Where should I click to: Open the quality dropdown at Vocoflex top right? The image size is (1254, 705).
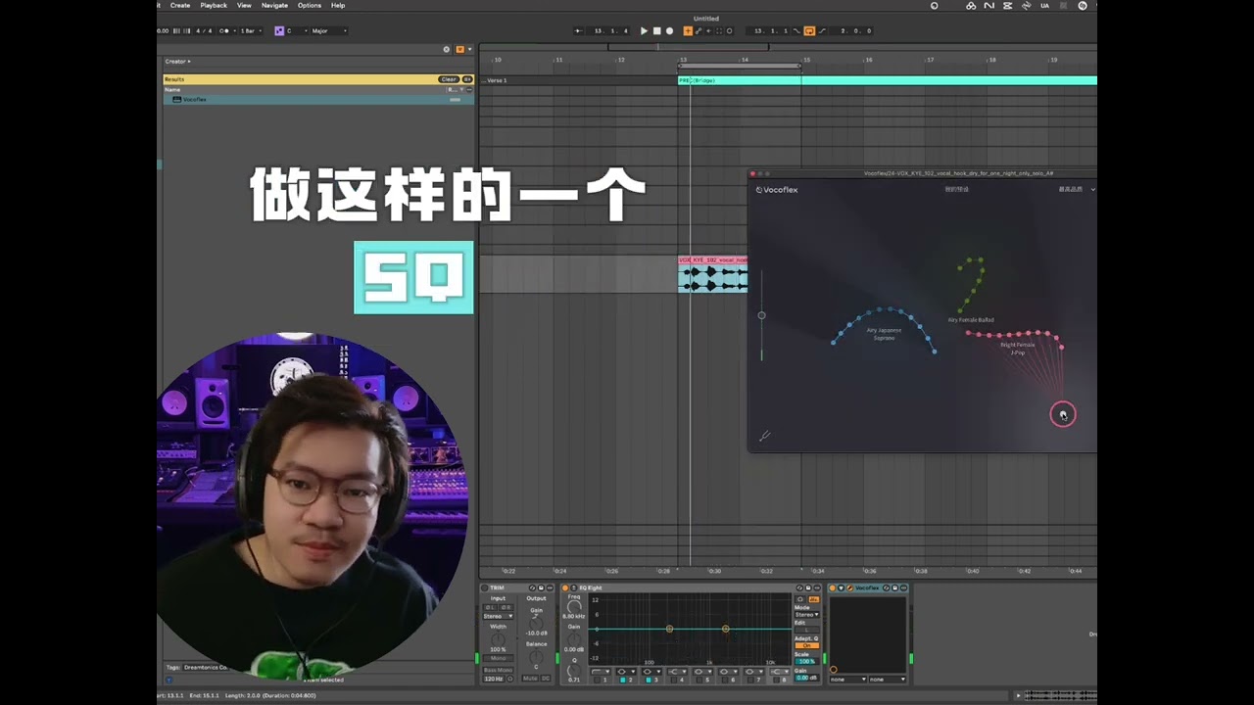[1077, 189]
